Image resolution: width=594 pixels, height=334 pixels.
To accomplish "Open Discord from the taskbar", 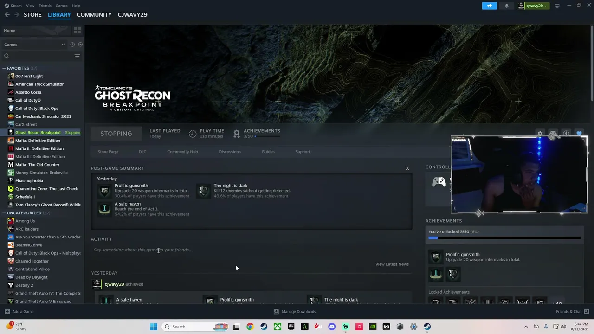I will pyautogui.click(x=332, y=327).
